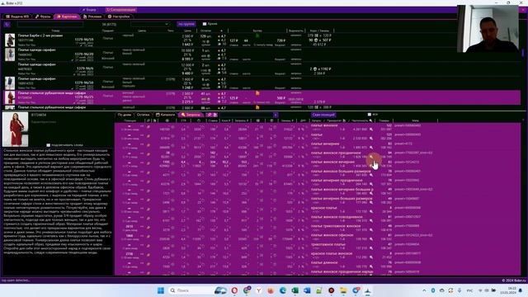Screen dimensions: 528x297
Task: Click the magnifier in 'платье женское повседневное' row
Action: click(371, 221)
